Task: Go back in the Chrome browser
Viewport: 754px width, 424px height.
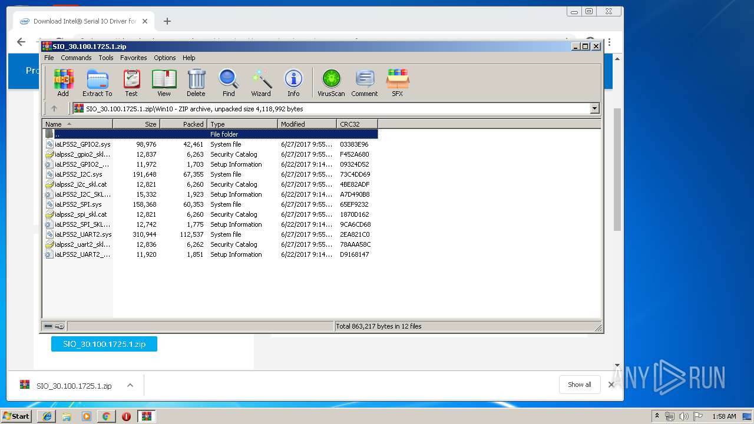Action: coord(21,42)
